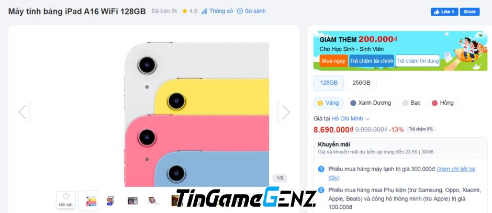Choose the Vàng yellow color option
Viewport: 492px width, 213px height.
coord(329,103)
